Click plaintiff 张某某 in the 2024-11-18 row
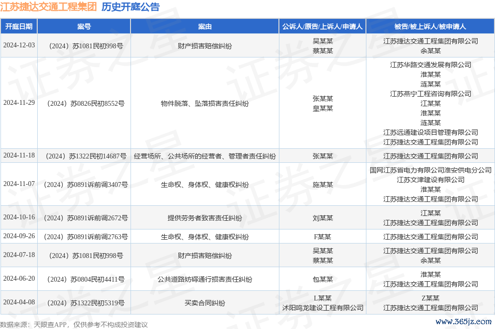 pyautogui.click(x=322, y=156)
